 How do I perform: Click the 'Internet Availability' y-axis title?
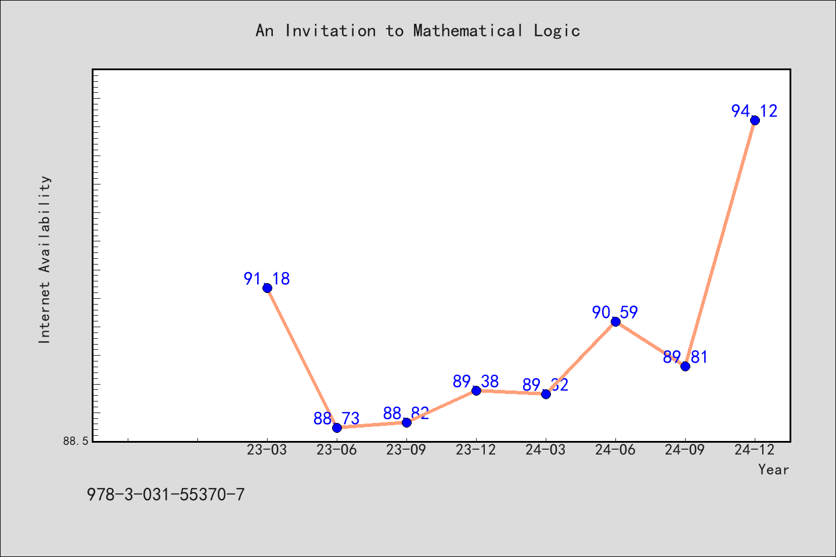(x=45, y=259)
